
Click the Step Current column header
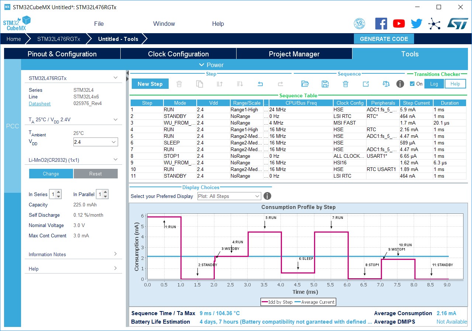[x=416, y=103]
